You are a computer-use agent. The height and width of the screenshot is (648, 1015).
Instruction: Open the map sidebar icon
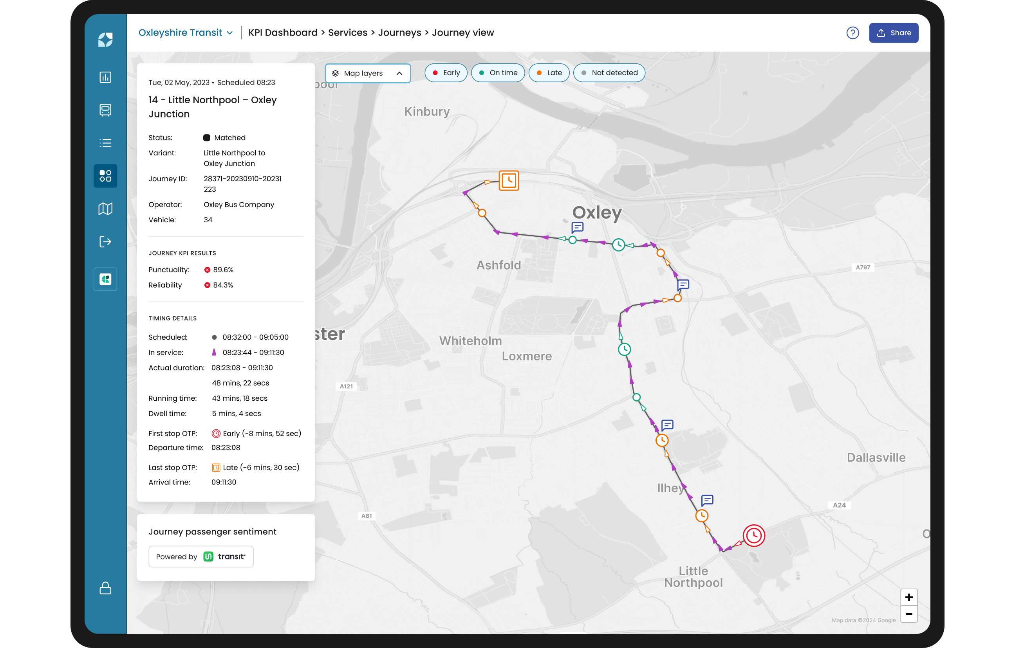[105, 209]
